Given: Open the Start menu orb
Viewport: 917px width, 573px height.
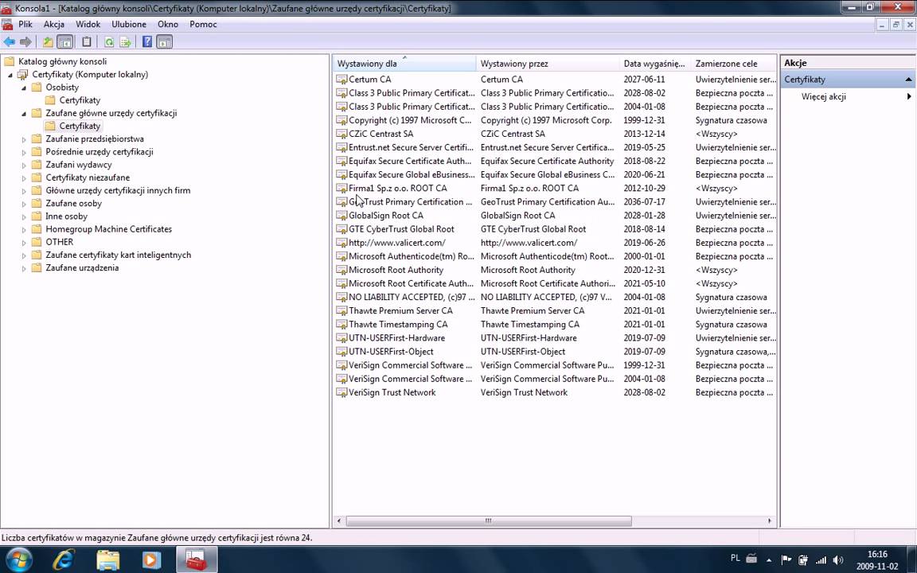Looking at the screenshot, I should click(x=19, y=559).
